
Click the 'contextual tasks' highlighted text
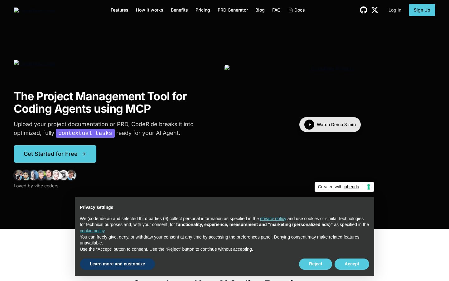coord(85,133)
